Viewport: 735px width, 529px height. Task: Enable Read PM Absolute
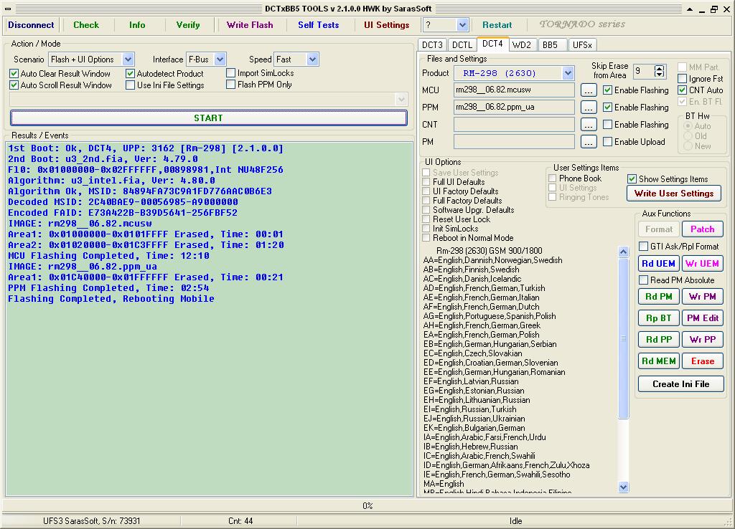(x=644, y=280)
